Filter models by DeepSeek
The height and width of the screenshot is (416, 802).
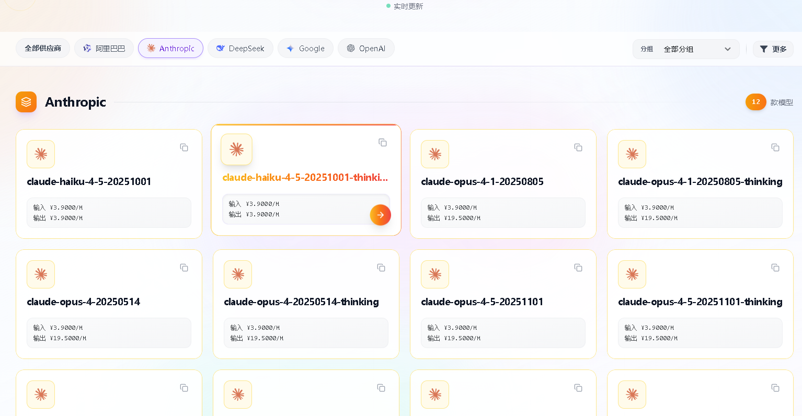click(x=240, y=48)
